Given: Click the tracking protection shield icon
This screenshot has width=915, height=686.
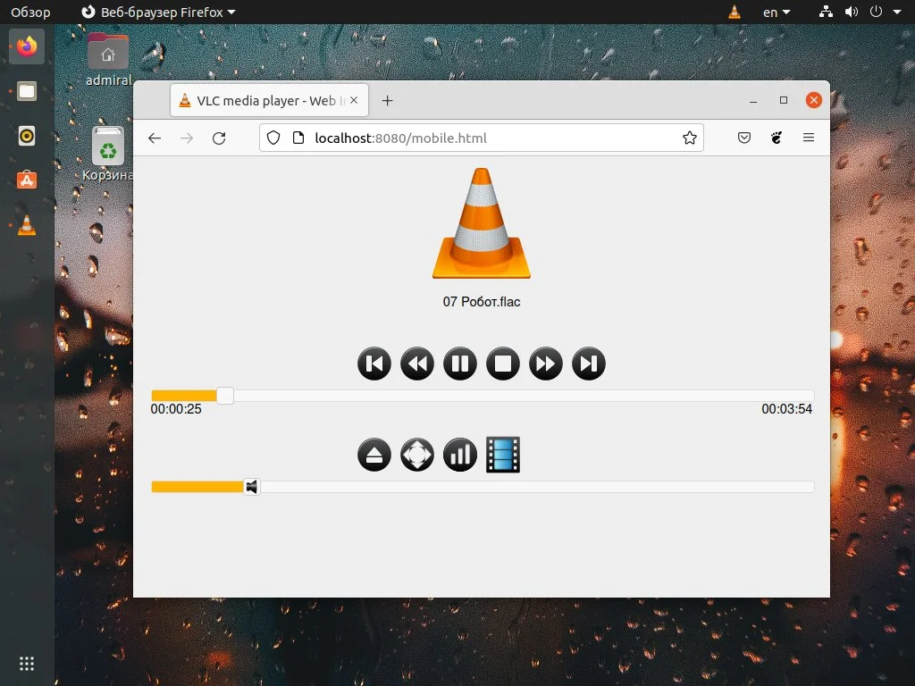Looking at the screenshot, I should pyautogui.click(x=274, y=138).
